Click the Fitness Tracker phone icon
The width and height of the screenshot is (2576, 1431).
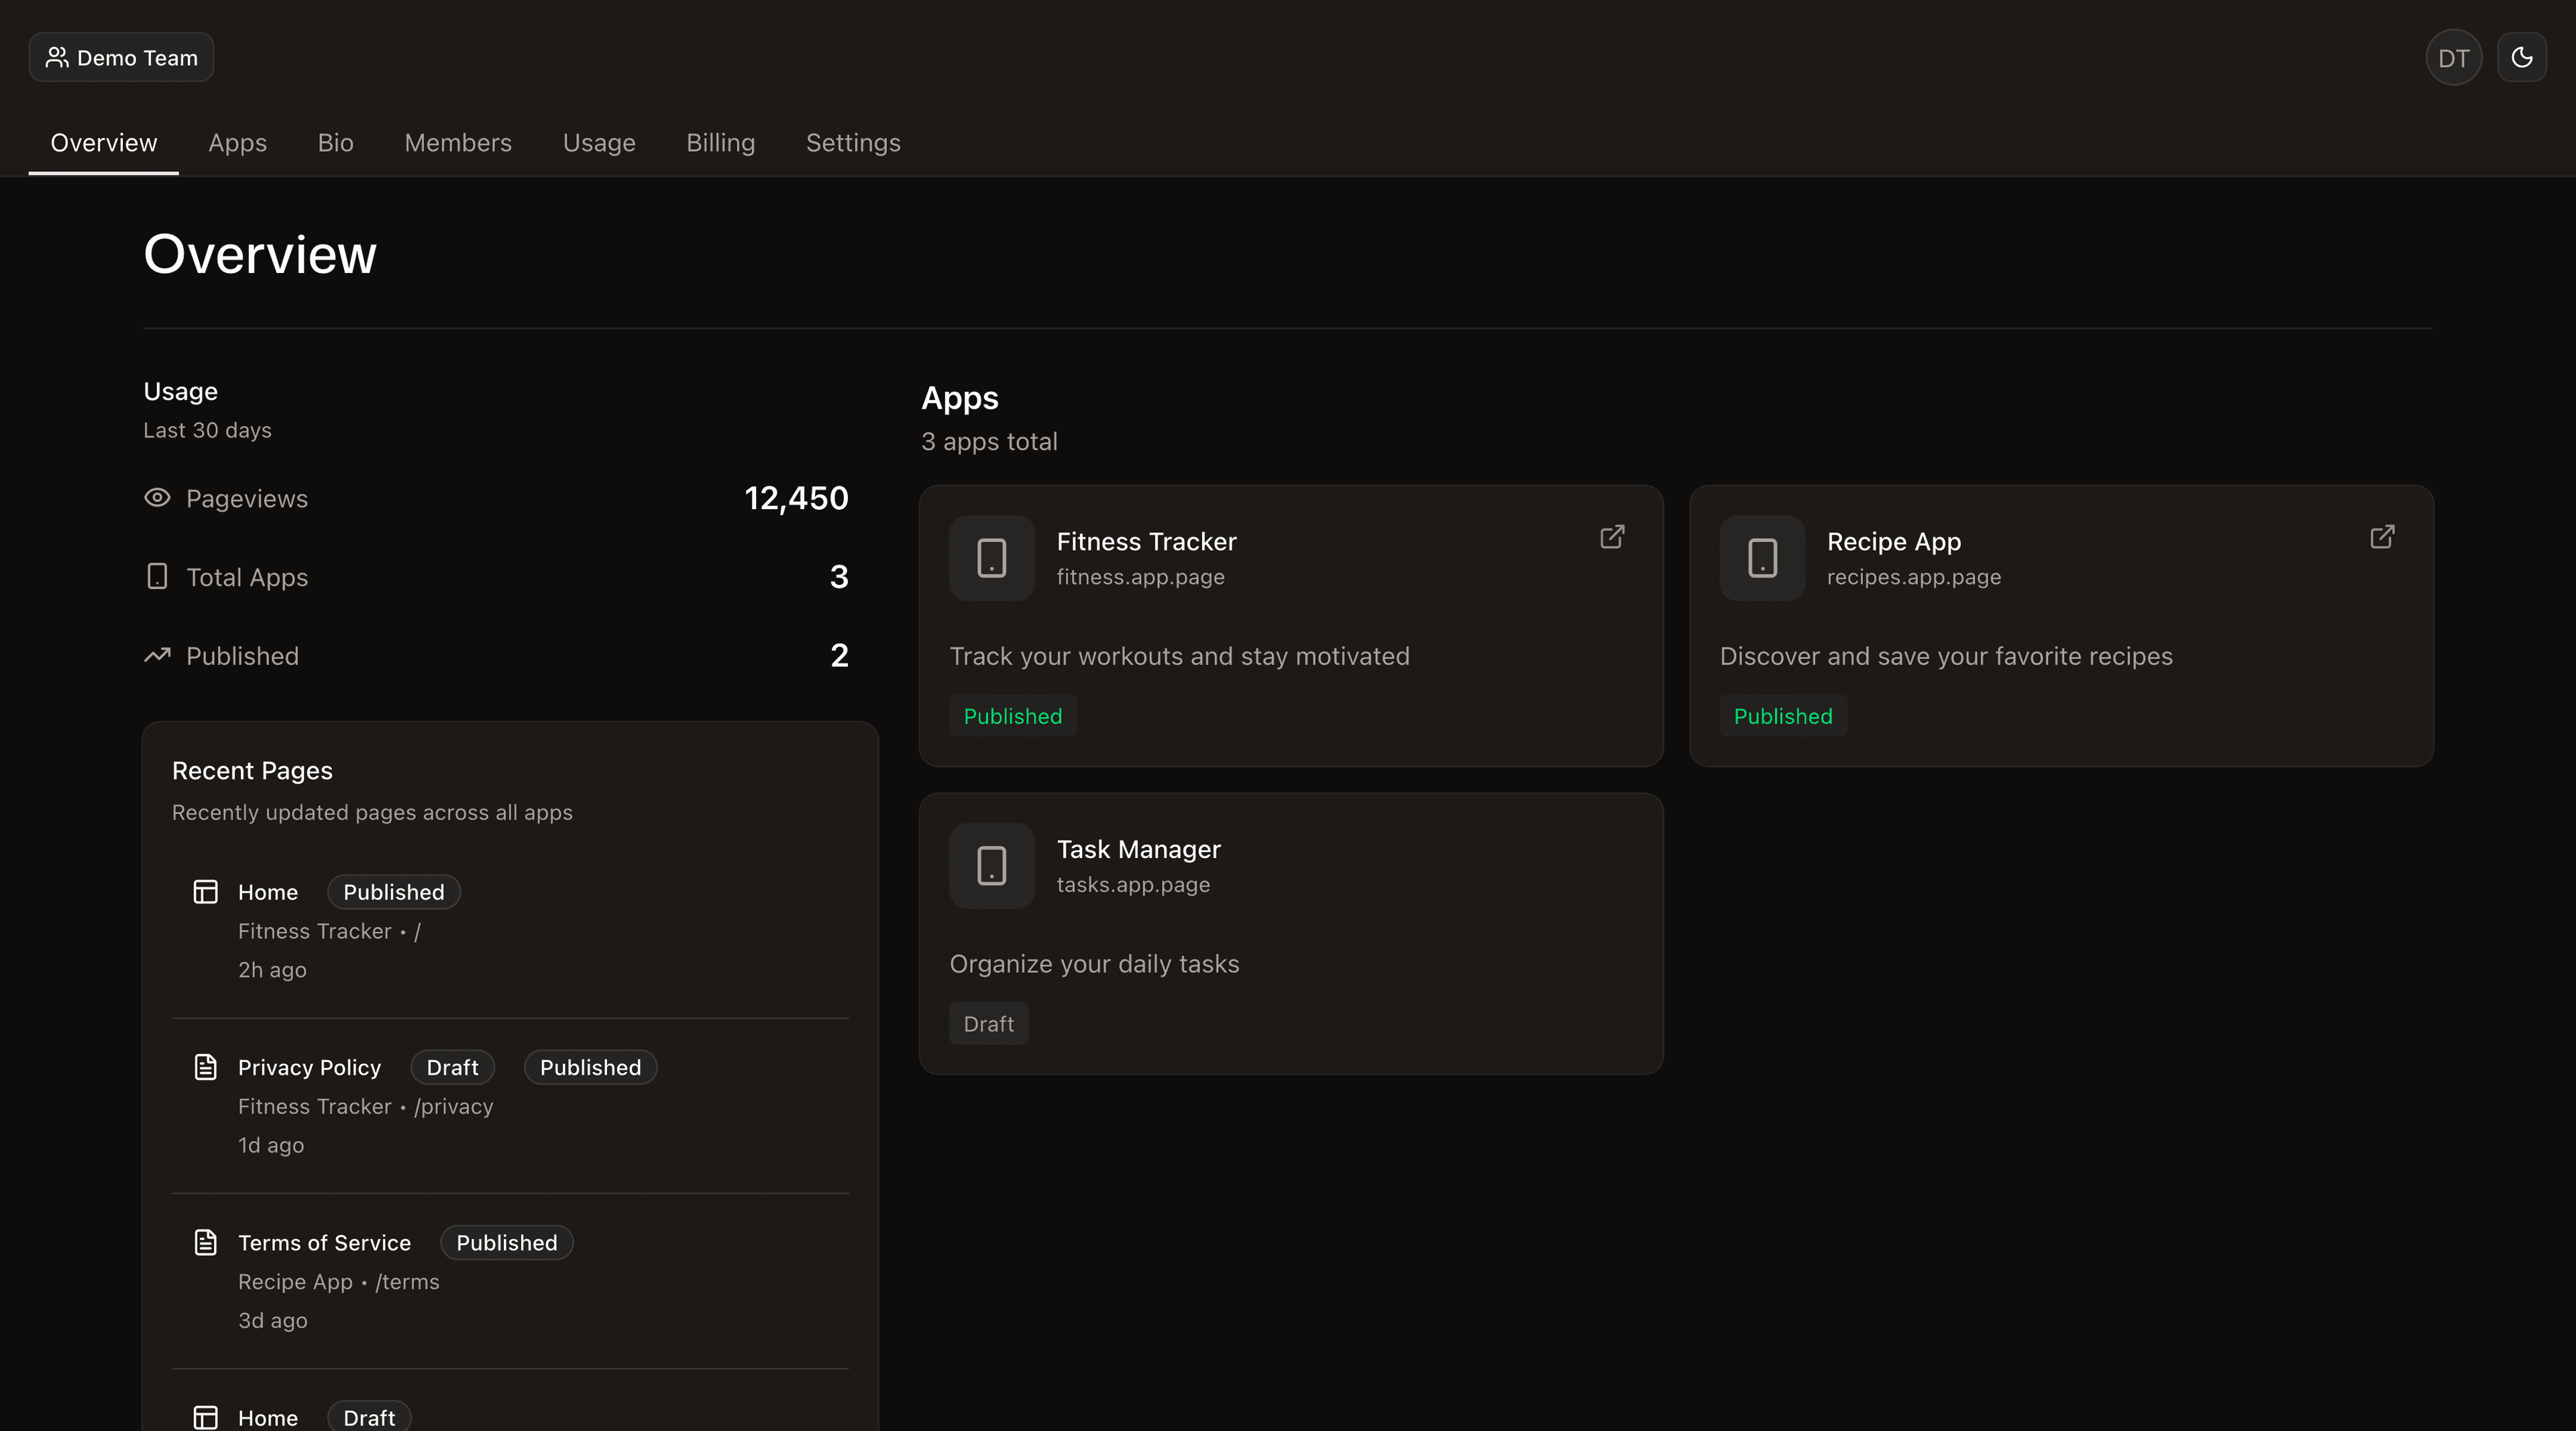pos(991,558)
